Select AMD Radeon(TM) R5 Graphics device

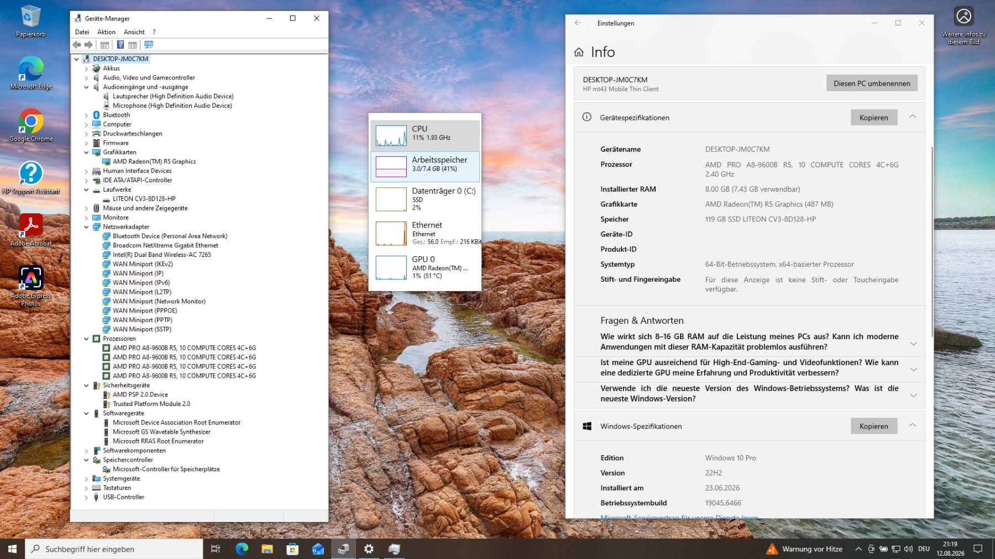click(154, 162)
